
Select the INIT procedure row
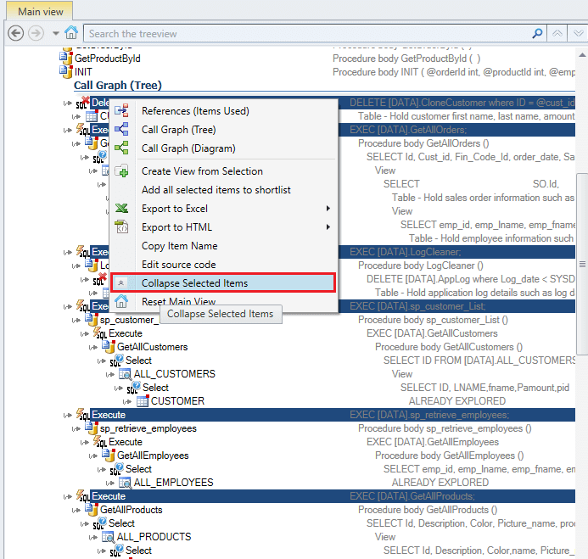point(83,72)
